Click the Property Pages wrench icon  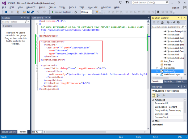[164, 95]
